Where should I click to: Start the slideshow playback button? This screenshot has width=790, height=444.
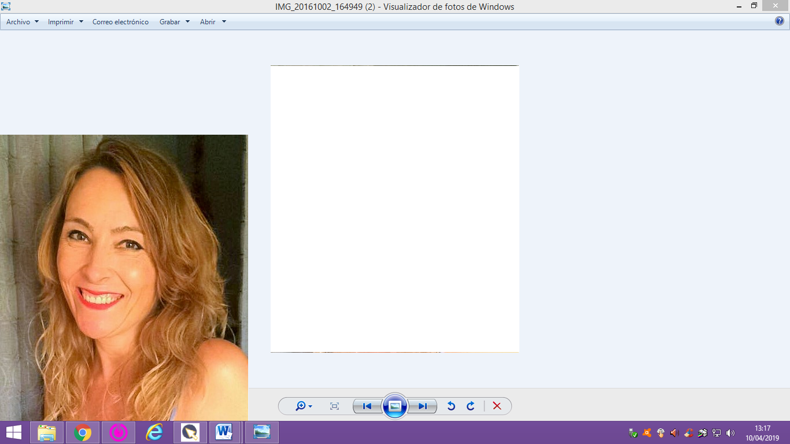point(395,406)
